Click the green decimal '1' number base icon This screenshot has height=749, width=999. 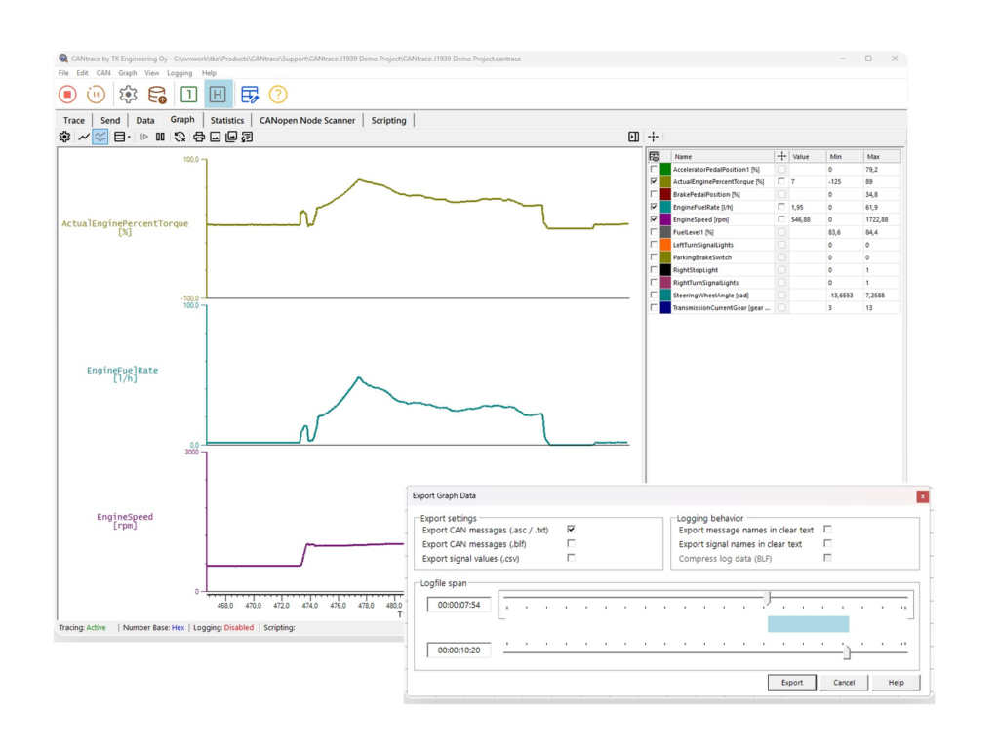coord(188,95)
